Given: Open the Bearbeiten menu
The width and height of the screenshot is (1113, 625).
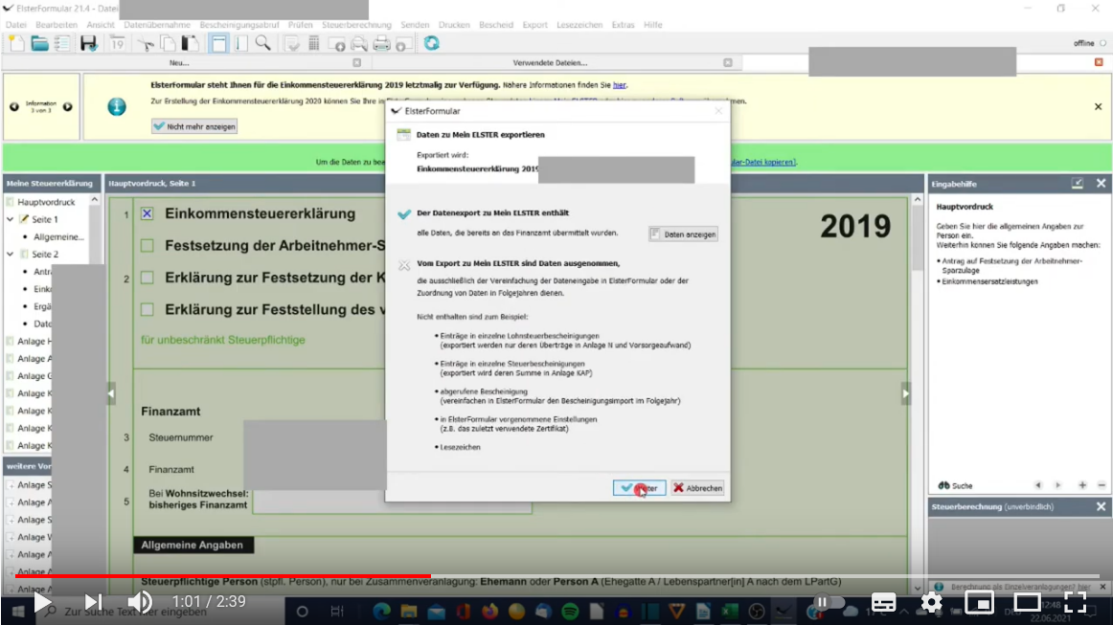Looking at the screenshot, I should (57, 25).
